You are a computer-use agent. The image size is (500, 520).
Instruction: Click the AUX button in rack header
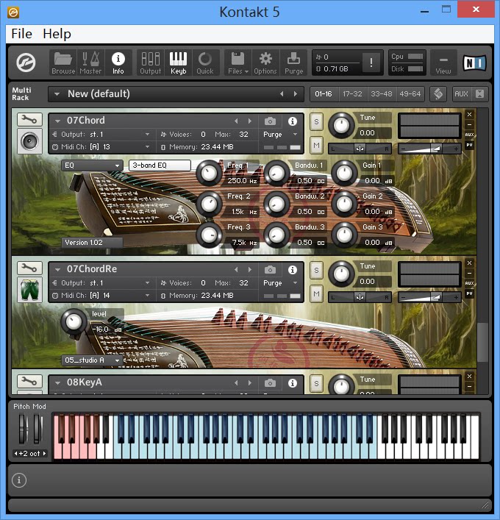pos(461,94)
